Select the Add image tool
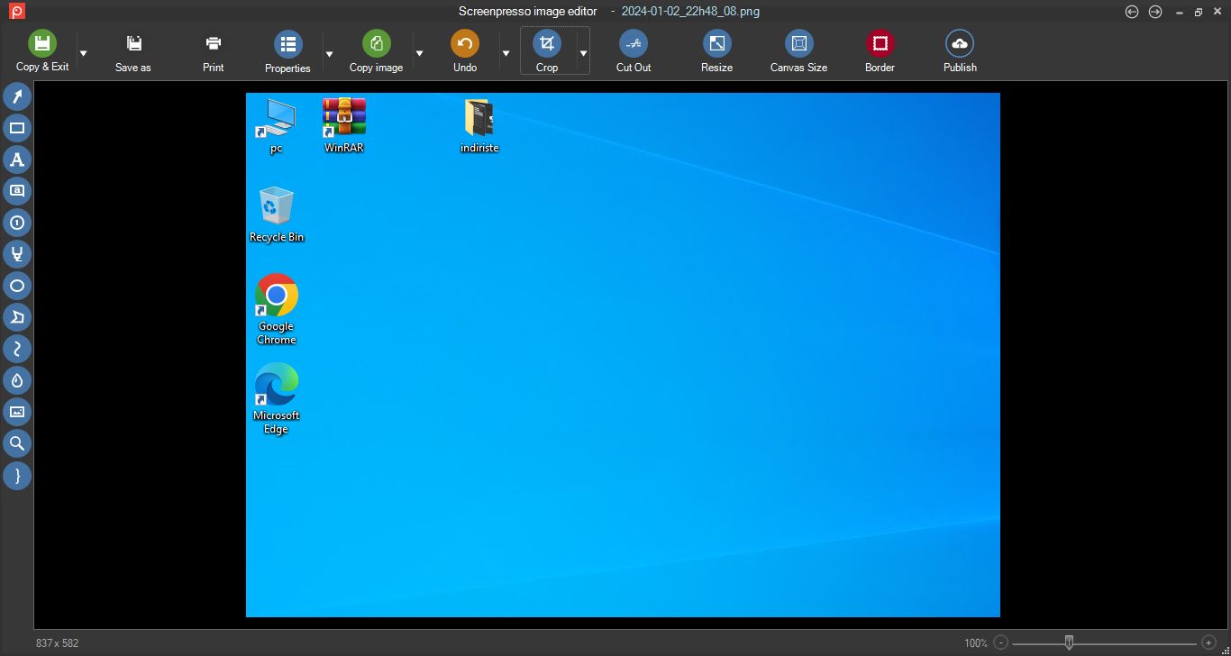Image resolution: width=1231 pixels, height=656 pixels. 17,412
